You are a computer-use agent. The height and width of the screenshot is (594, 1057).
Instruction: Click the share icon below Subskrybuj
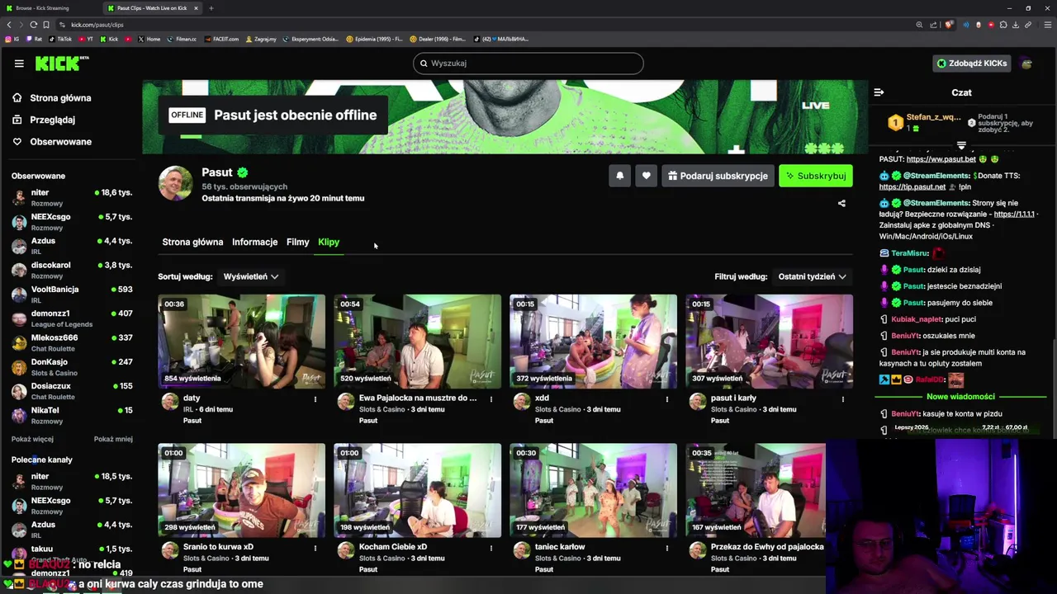click(841, 203)
